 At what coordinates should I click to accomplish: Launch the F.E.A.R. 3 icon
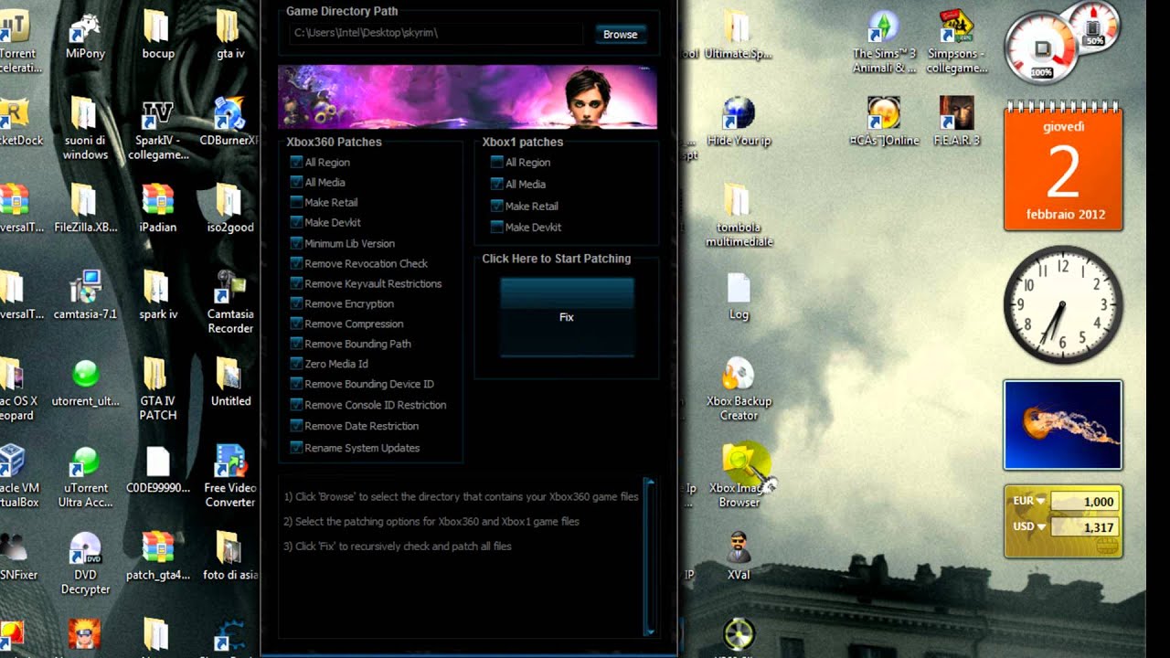[x=957, y=121]
